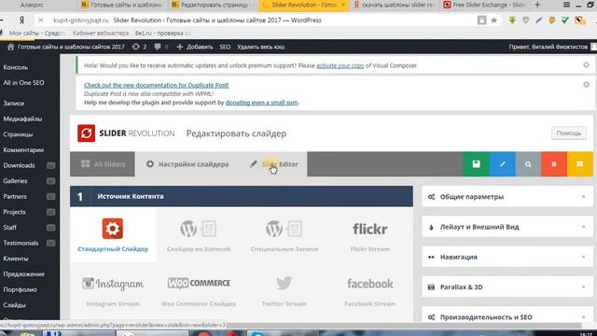597x336 pixels.
Task: Open Консоль in the sidebar
Action: tap(16, 67)
